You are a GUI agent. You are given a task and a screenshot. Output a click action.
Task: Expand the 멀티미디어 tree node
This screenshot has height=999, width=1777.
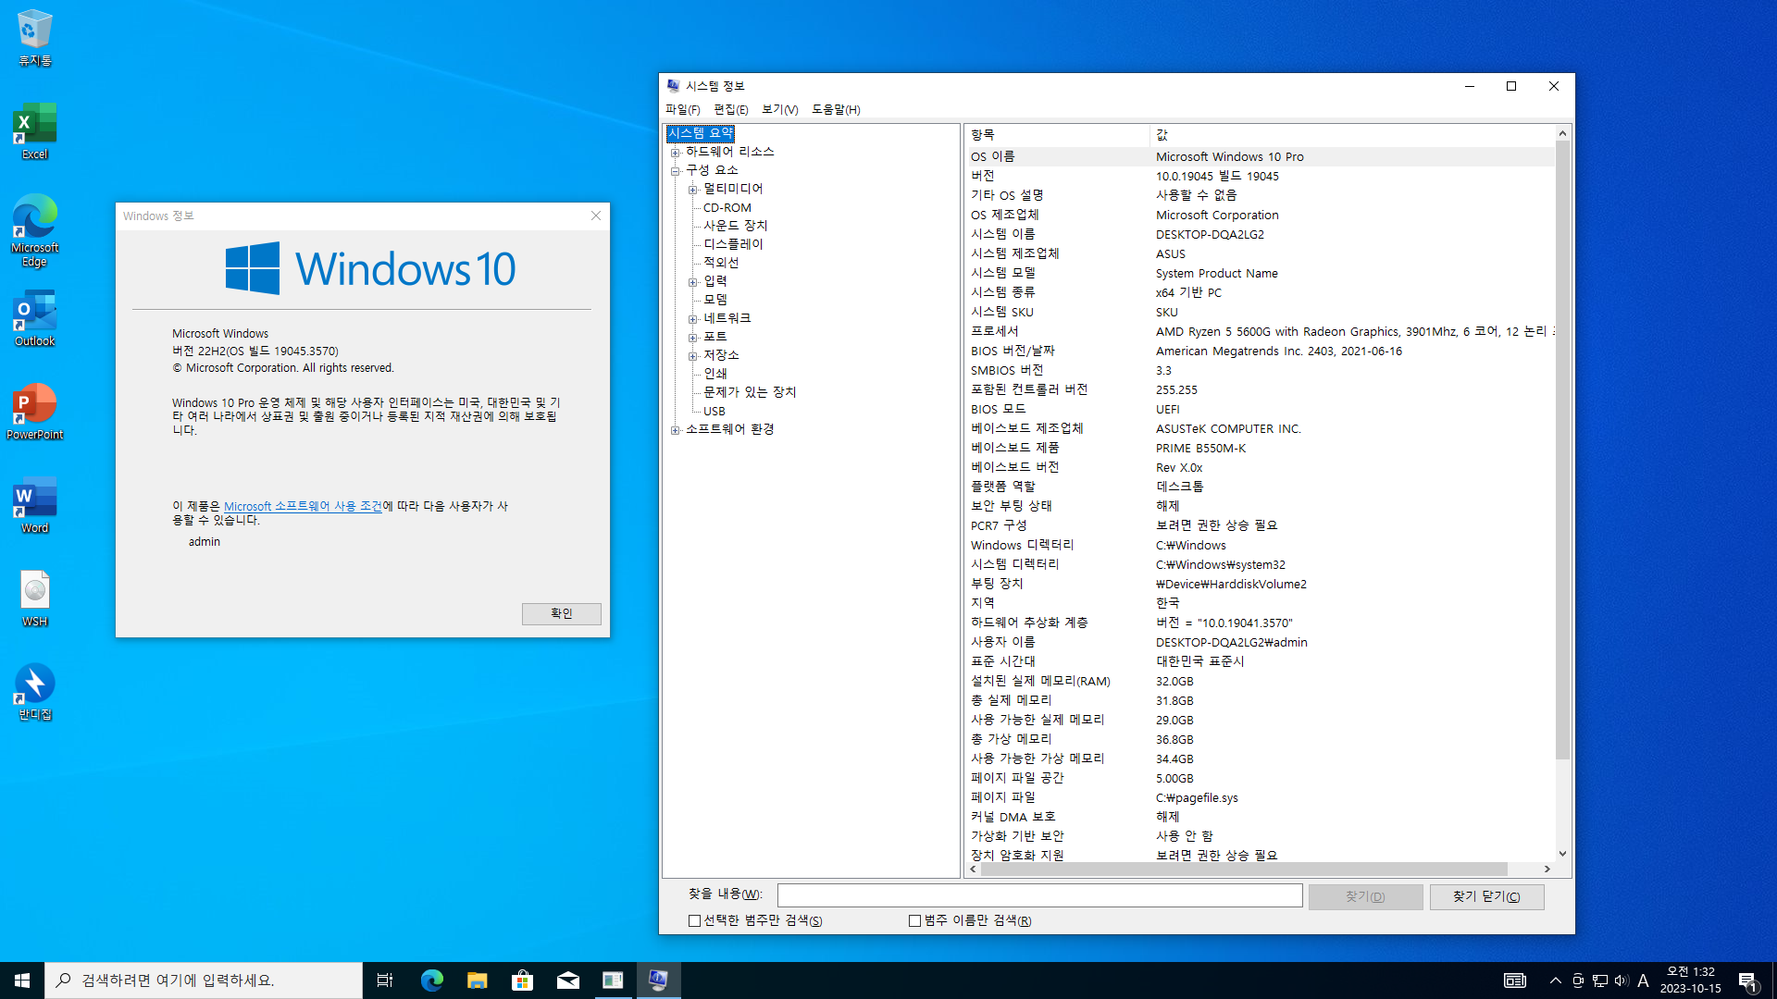693,190
